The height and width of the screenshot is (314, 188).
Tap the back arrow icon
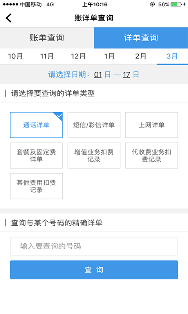(x=9, y=18)
